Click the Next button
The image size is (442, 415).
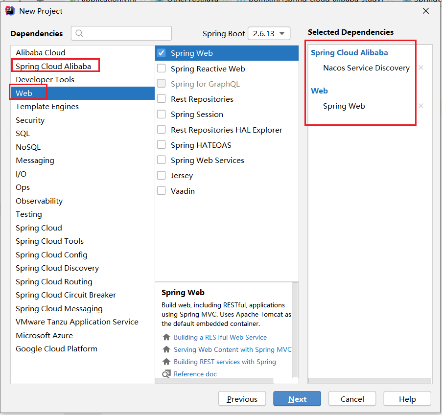(x=297, y=399)
